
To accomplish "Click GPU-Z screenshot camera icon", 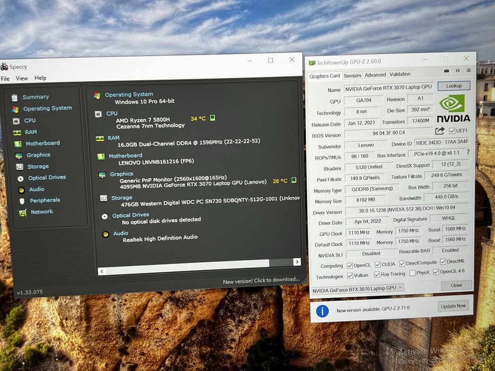I will [446, 70].
